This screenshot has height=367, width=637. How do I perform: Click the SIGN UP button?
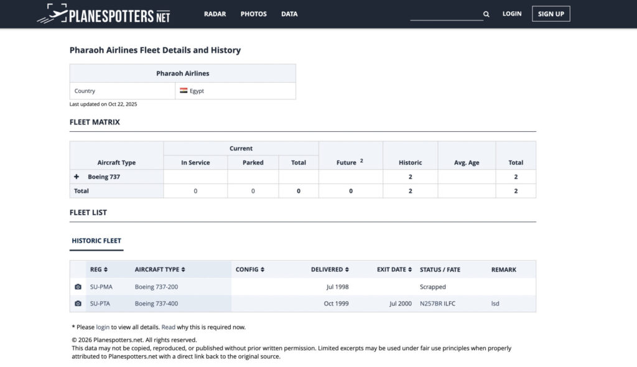[551, 14]
